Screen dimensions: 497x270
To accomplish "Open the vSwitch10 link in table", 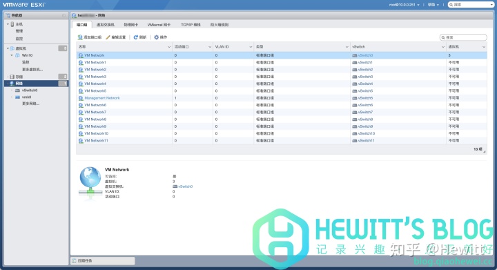I will pos(367,133).
